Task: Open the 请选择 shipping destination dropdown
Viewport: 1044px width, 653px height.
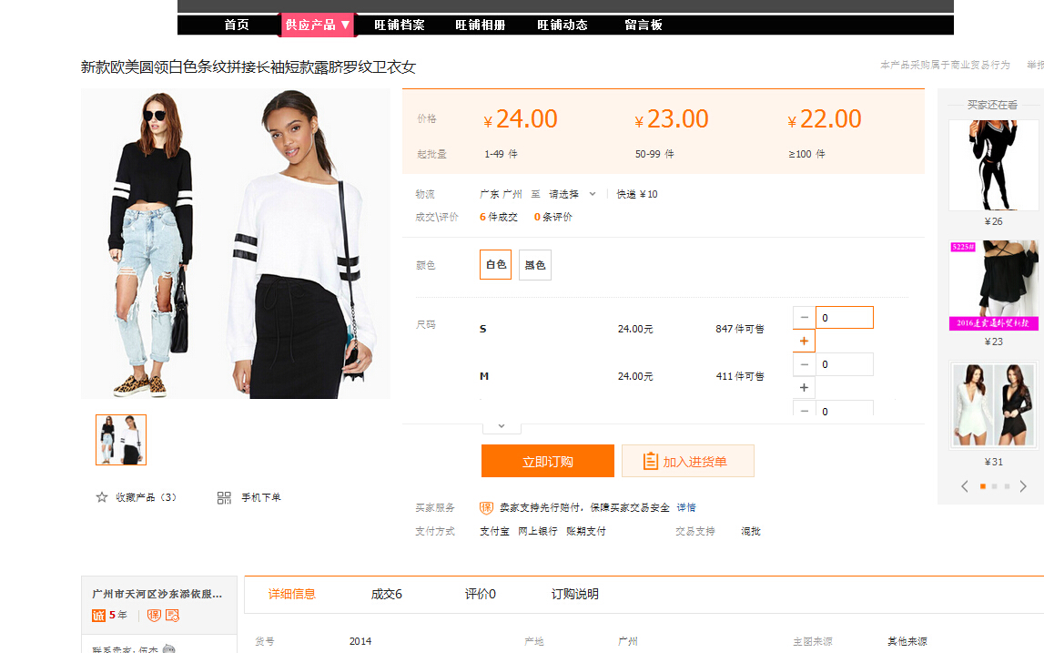Action: click(572, 194)
